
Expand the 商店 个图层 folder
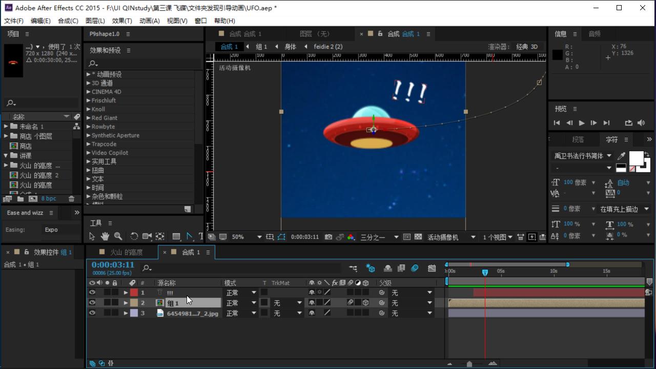click(x=6, y=136)
